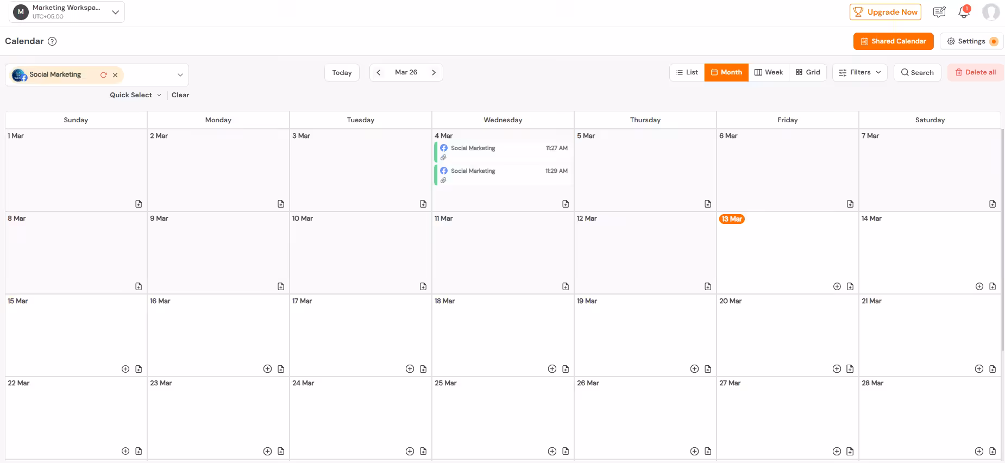Viewport: 1005px width, 463px height.
Task: Open the Search button
Action: 918,72
